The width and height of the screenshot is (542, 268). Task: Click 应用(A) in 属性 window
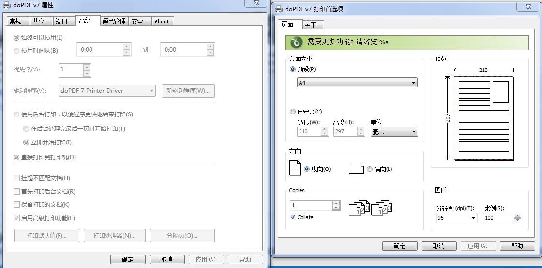[x=206, y=259]
